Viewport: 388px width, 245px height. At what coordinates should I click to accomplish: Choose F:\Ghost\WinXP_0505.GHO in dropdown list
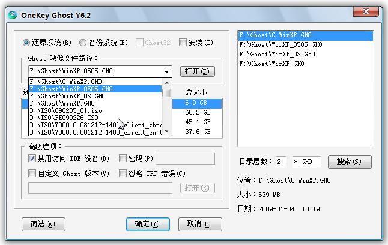point(95,89)
